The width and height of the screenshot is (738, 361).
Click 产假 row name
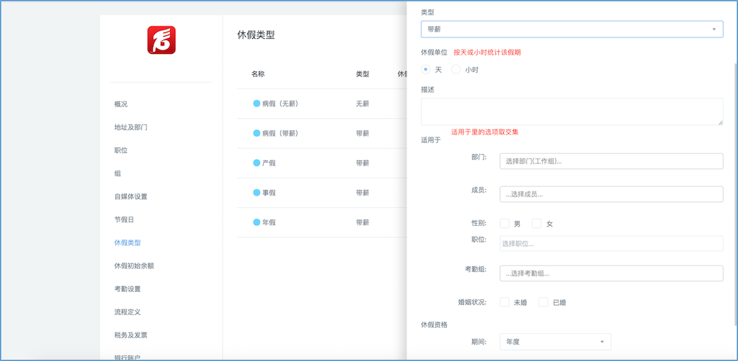pos(269,163)
